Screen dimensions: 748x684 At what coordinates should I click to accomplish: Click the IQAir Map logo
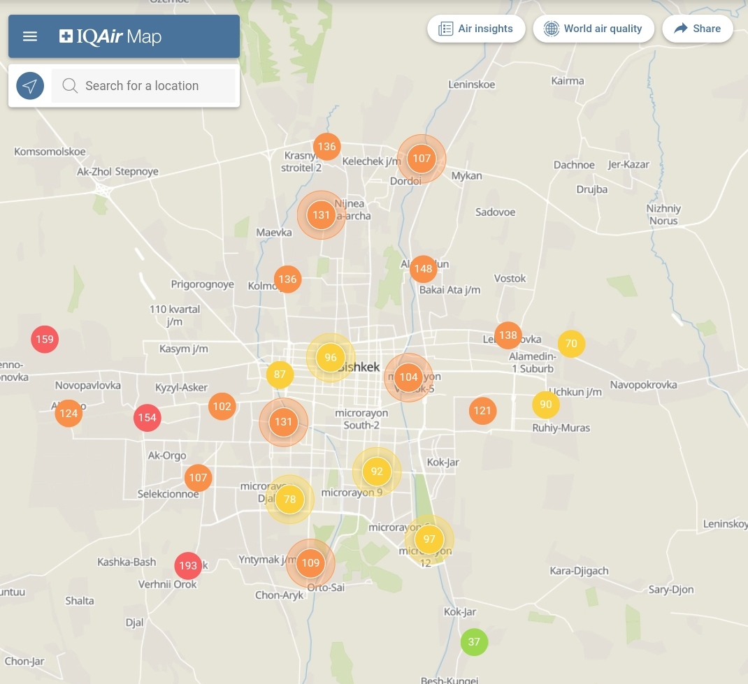110,36
